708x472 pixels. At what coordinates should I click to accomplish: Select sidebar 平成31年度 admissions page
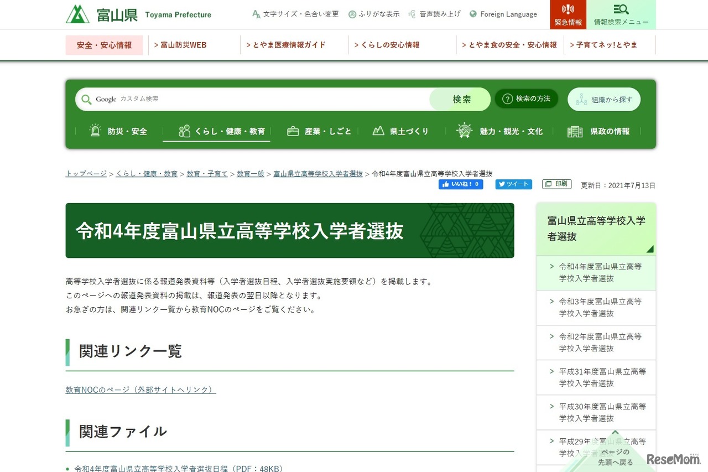coord(596,377)
